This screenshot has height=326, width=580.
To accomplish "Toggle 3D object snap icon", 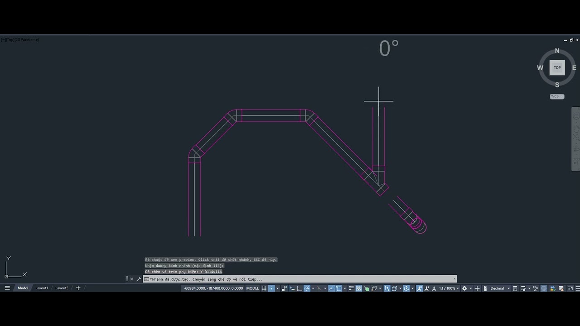I will (x=374, y=288).
